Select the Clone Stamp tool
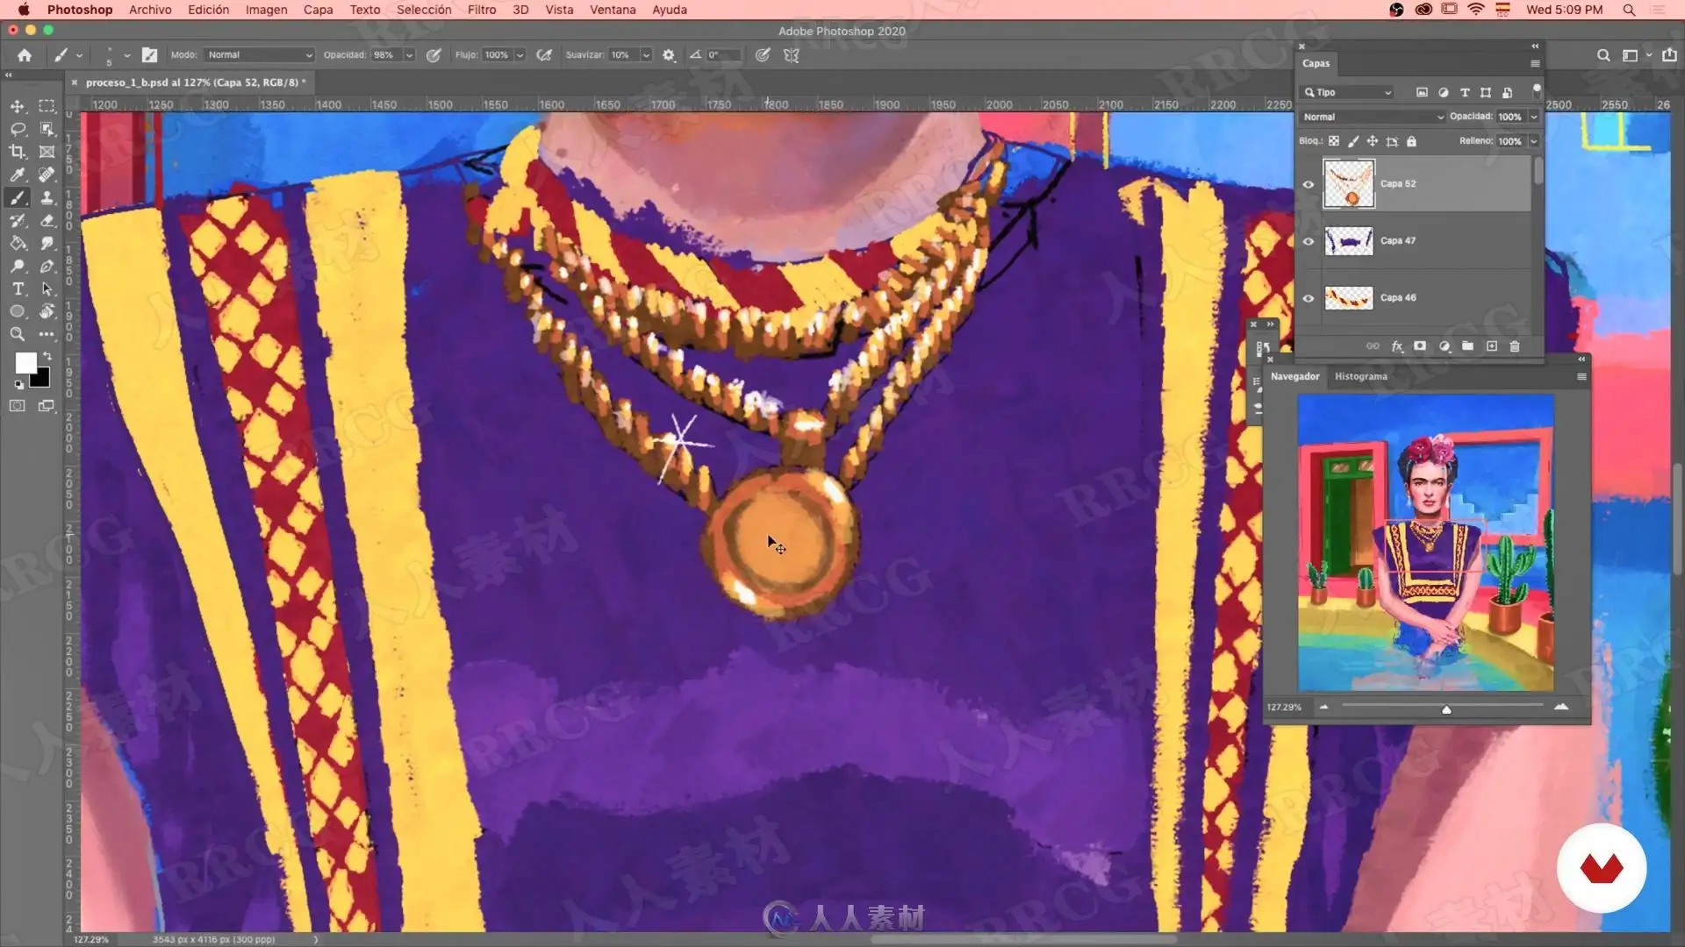1685x947 pixels. point(47,197)
